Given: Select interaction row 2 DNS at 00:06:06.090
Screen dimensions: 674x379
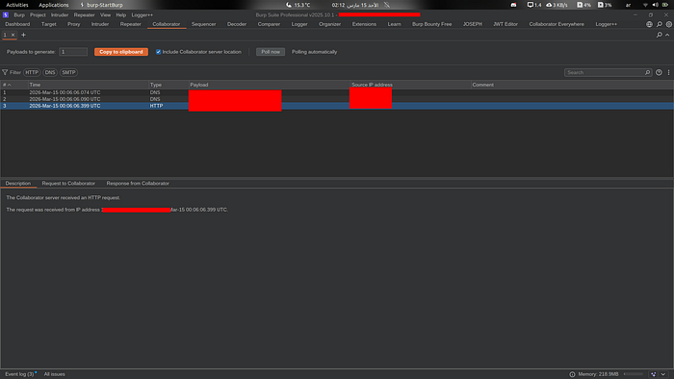Looking at the screenshot, I should [337, 99].
